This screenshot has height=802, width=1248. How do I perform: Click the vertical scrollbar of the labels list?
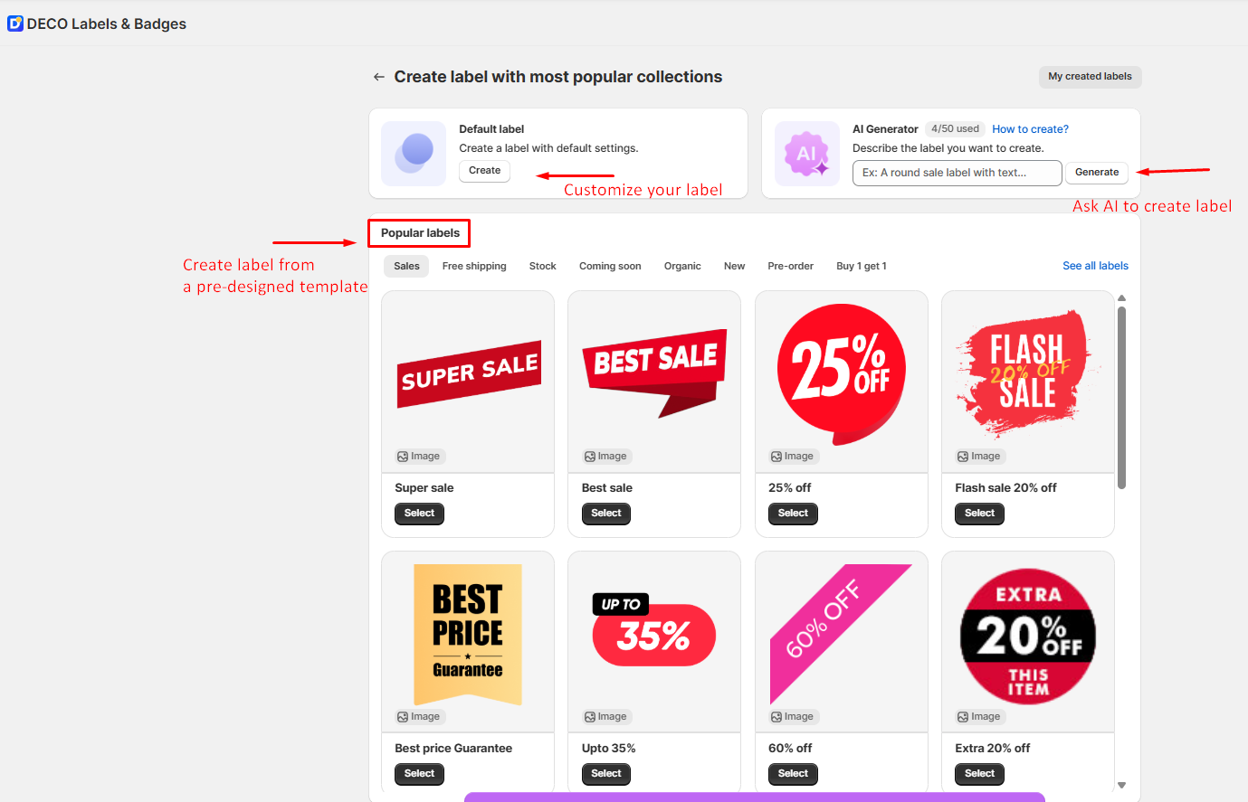(x=1122, y=398)
